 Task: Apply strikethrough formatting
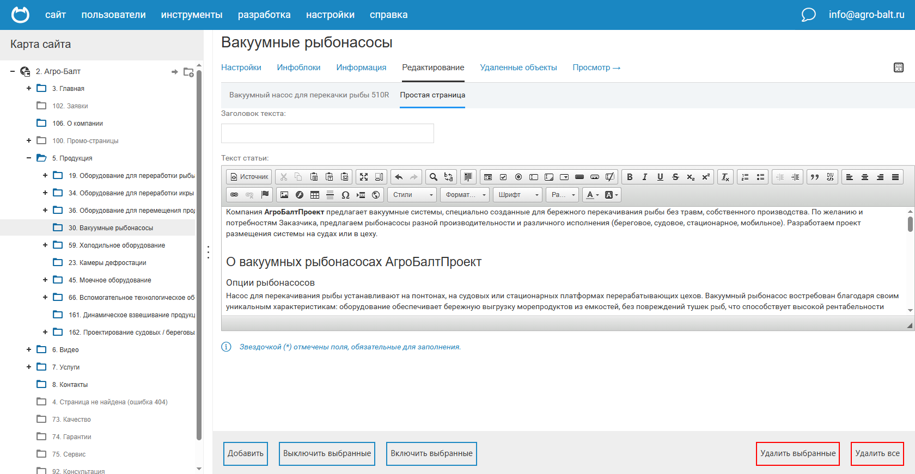[x=675, y=177]
